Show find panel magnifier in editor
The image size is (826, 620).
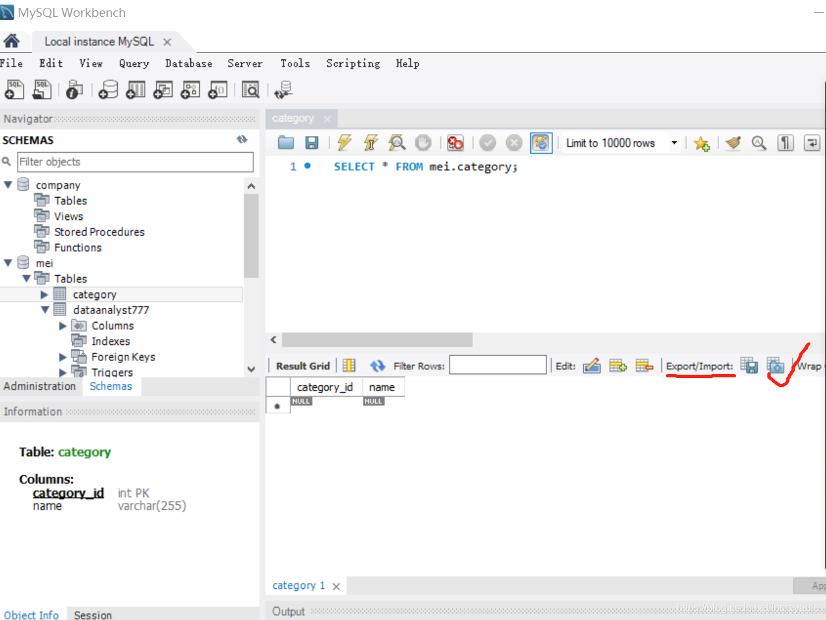click(759, 142)
